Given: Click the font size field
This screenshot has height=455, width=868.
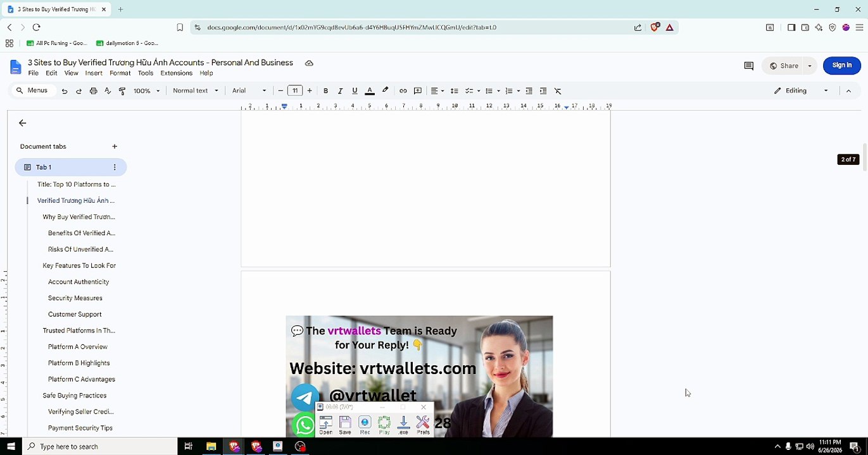Looking at the screenshot, I should (295, 91).
